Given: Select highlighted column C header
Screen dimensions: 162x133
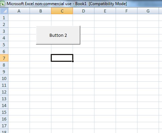Looking at the screenshot, I should click(62, 11).
